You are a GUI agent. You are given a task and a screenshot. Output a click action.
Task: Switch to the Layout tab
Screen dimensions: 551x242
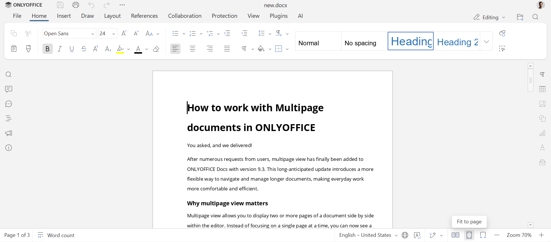(x=112, y=16)
